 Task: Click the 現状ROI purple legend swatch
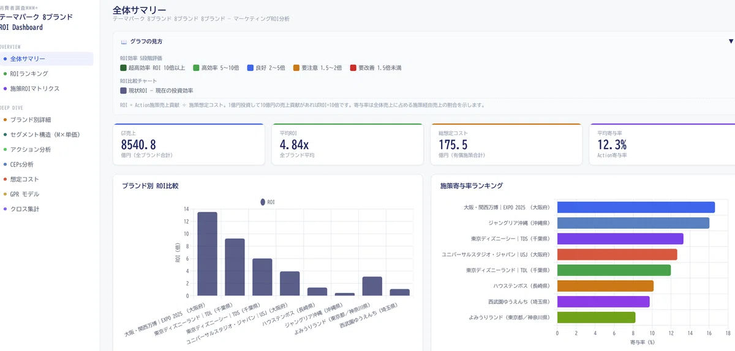(x=124, y=91)
